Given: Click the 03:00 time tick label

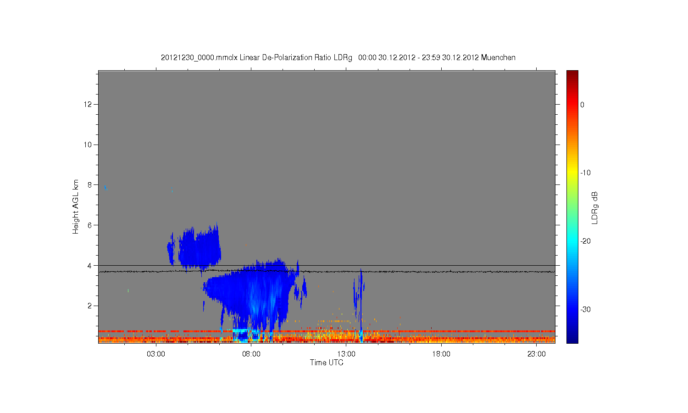Looking at the screenshot, I should coord(156,354).
